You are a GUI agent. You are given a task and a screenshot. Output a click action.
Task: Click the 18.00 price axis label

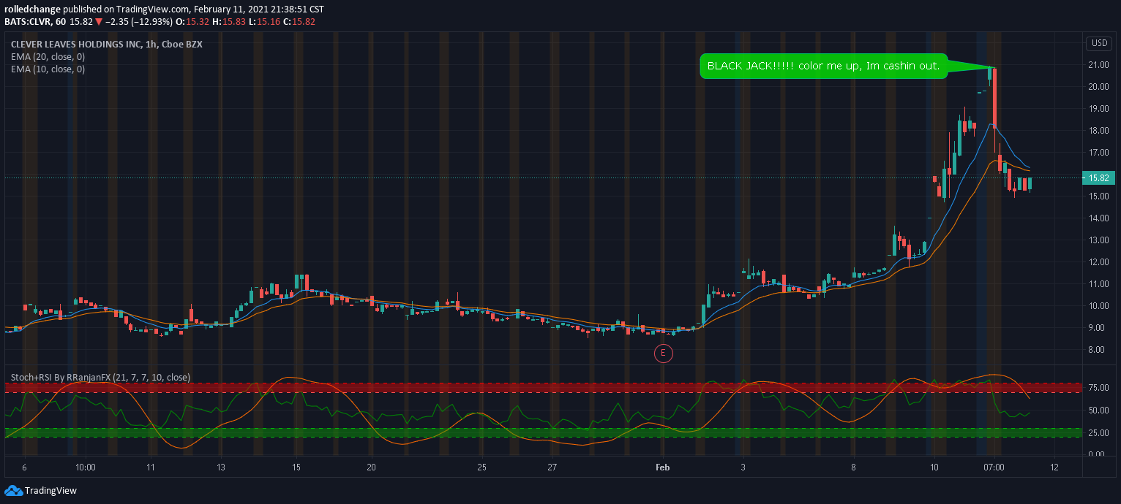point(1098,131)
